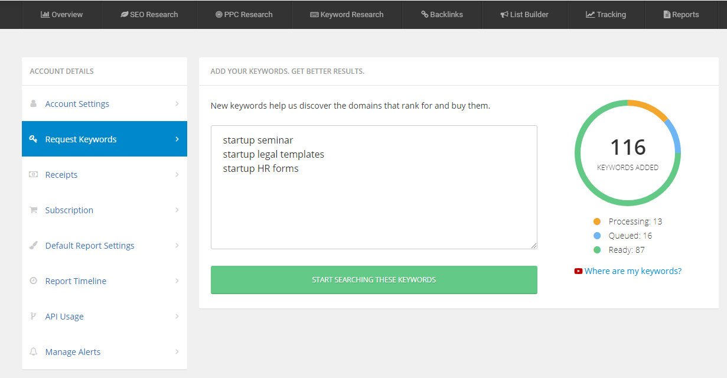727x378 pixels.
Task: Open the List Builder tab
Action: click(x=524, y=14)
